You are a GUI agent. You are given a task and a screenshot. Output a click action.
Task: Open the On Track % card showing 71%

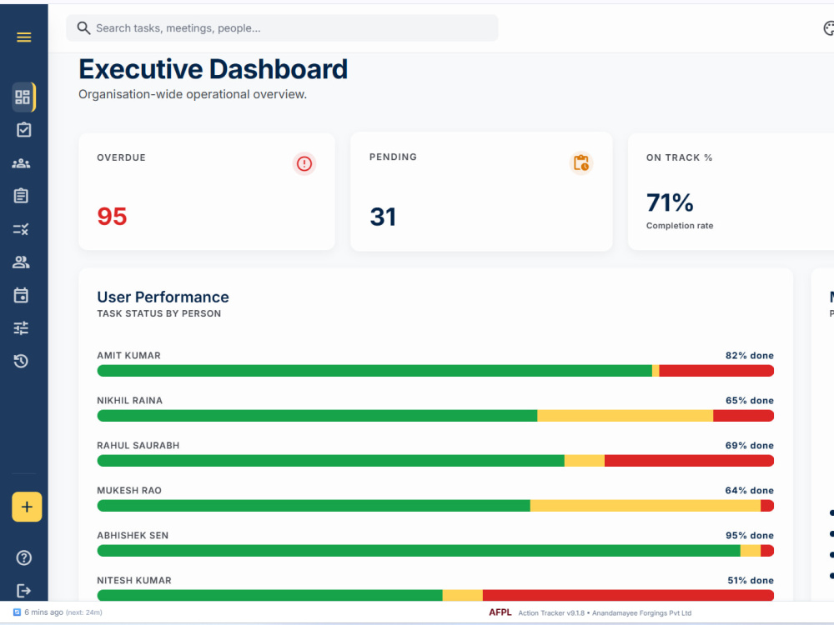(x=731, y=192)
